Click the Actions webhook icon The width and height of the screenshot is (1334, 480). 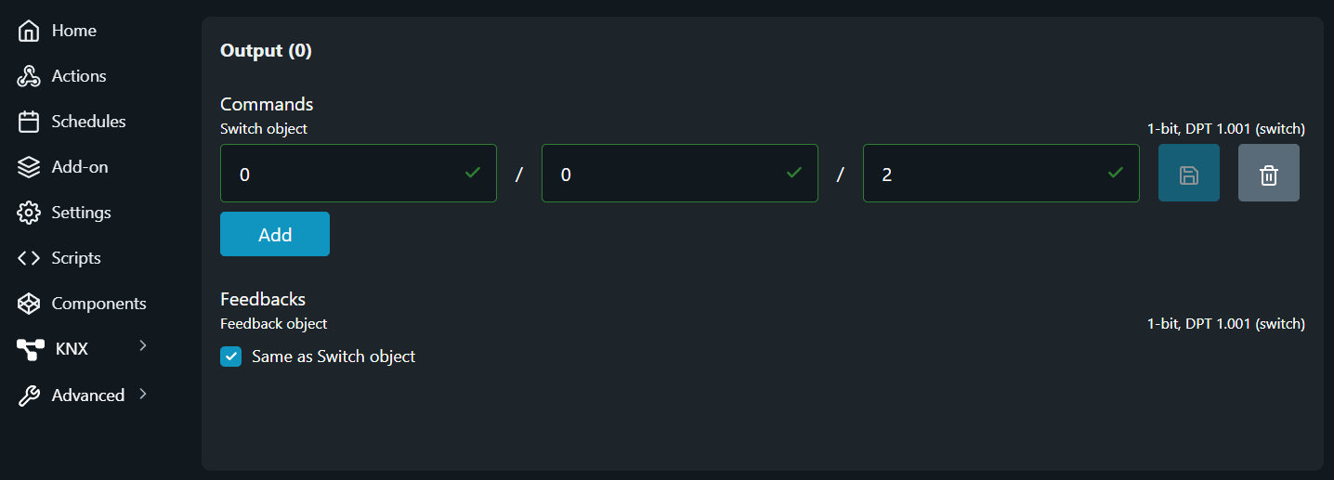point(29,76)
